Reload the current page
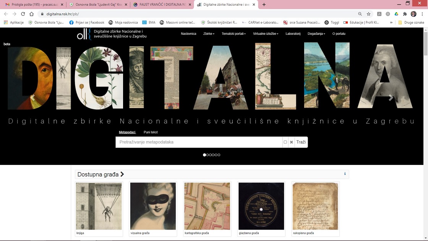Viewport: 428px width, 241px height. click(23, 14)
